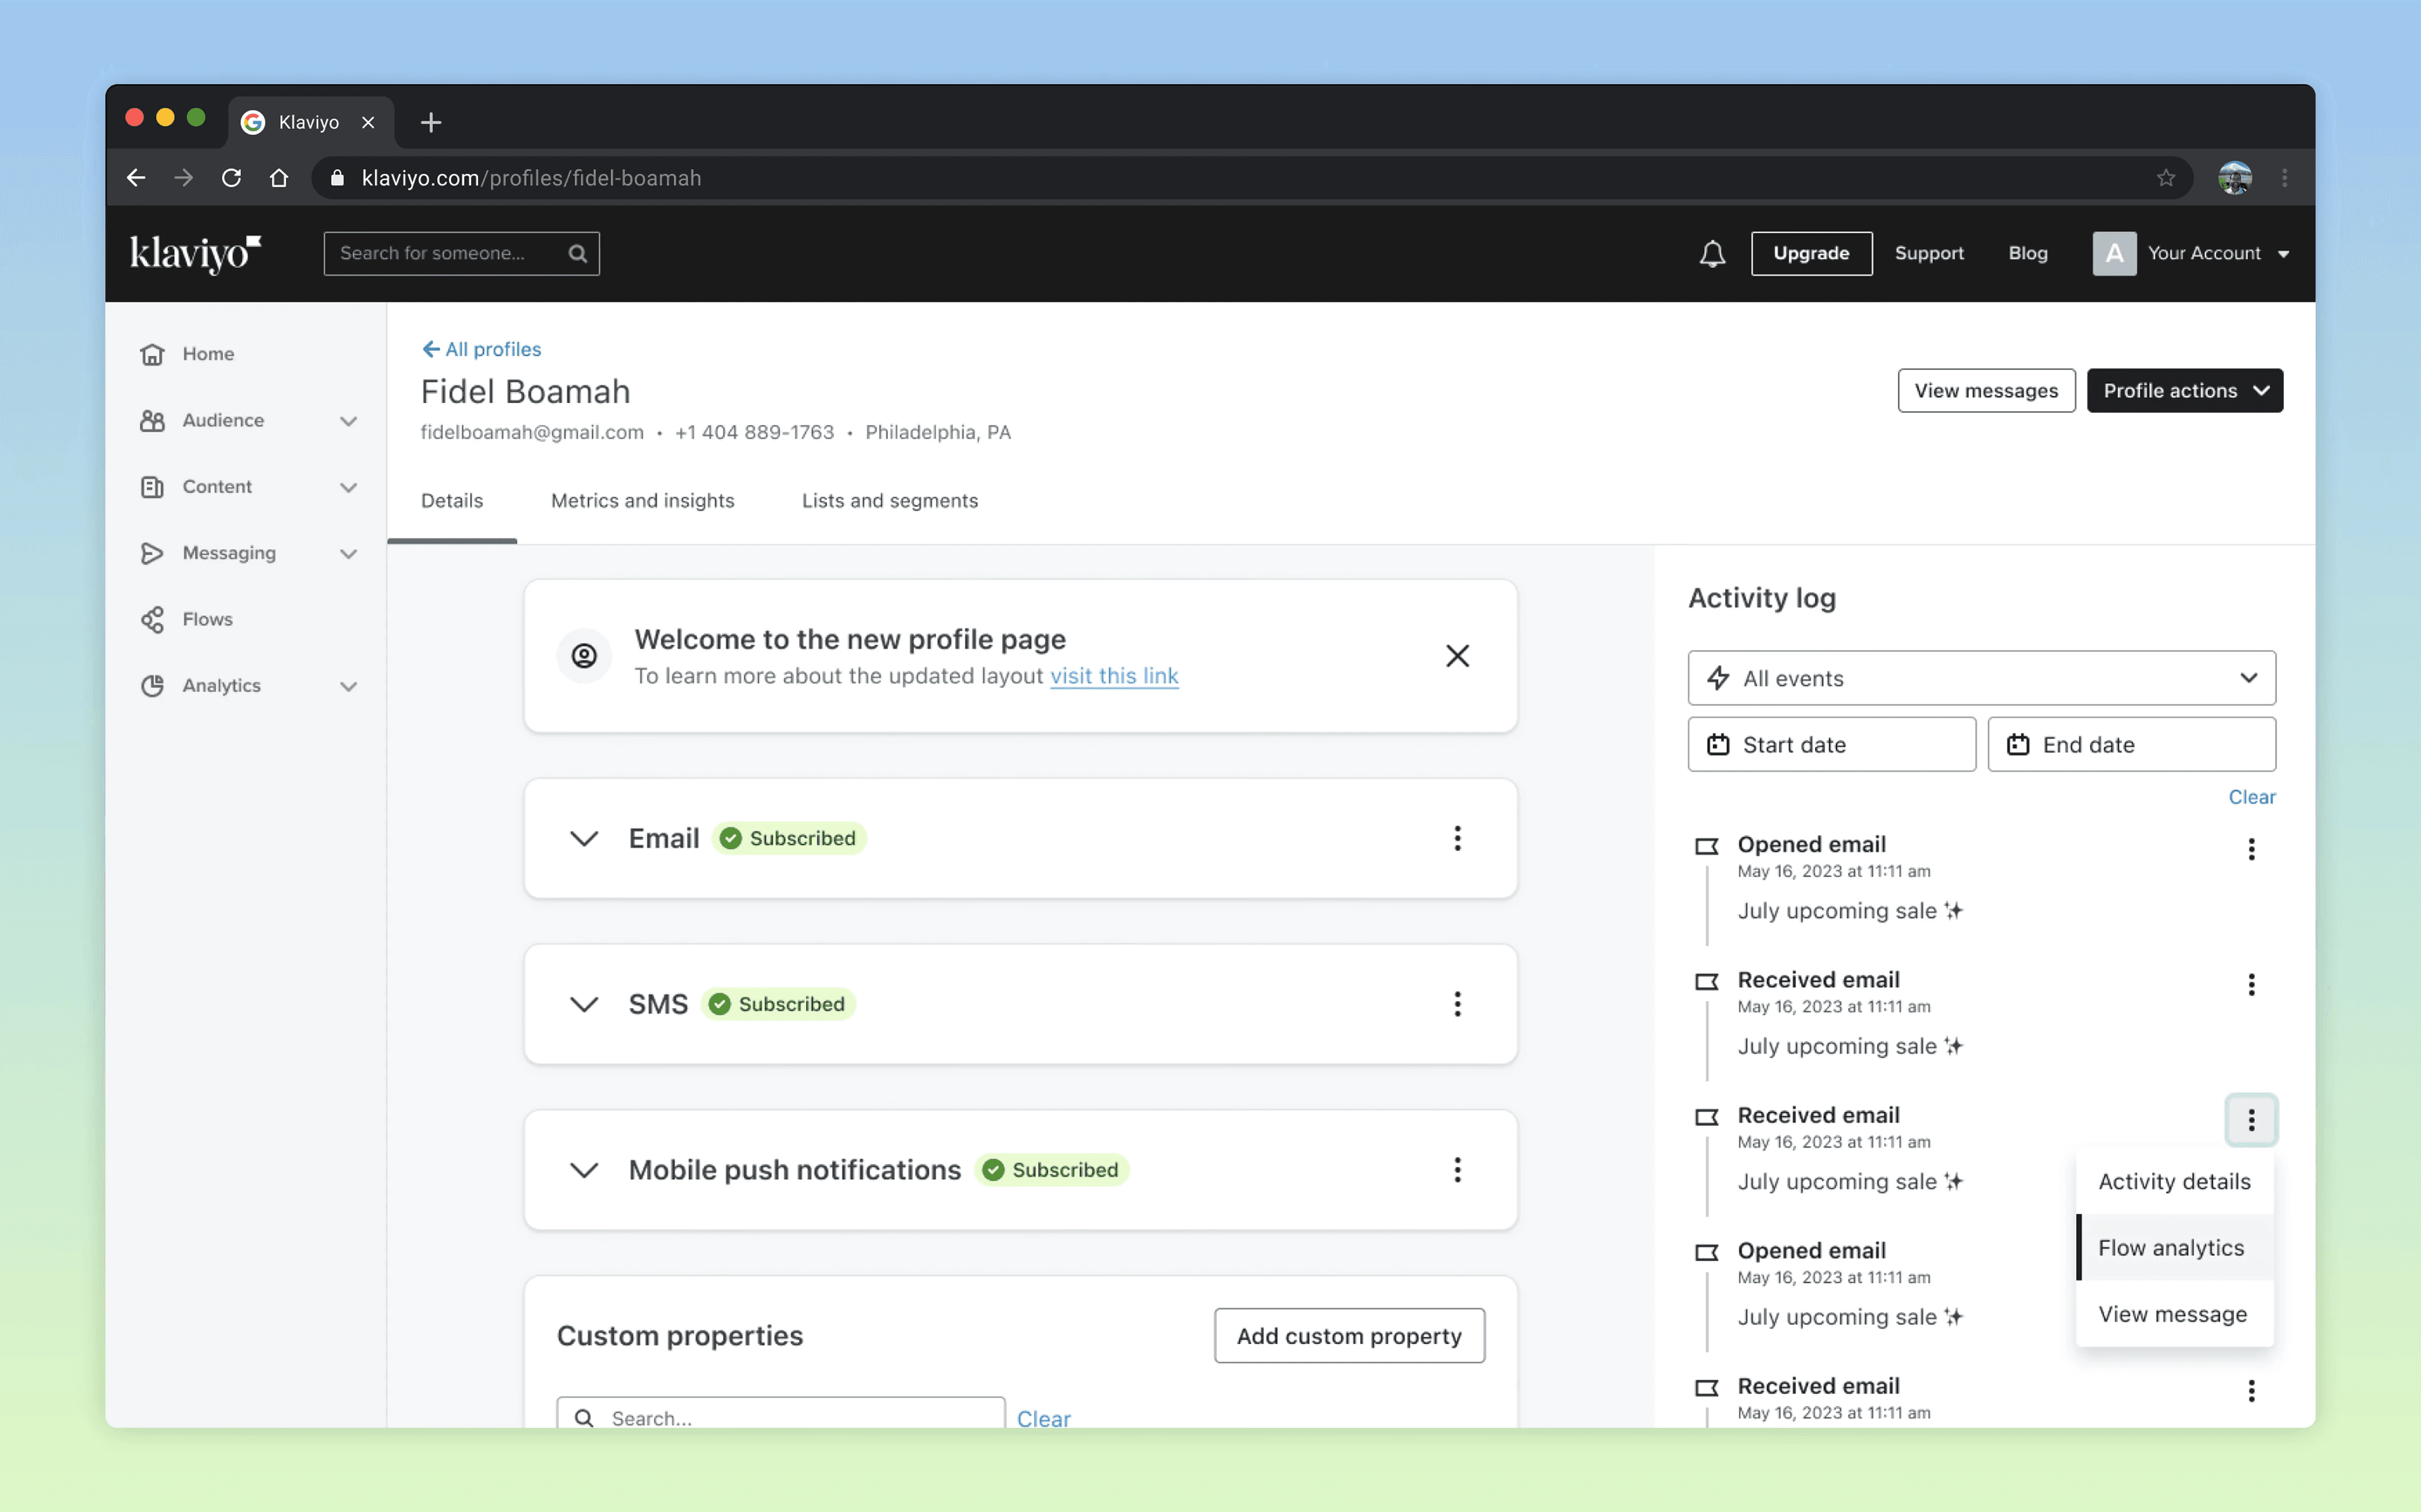Open the first Opened email options menu
The image size is (2421, 1512).
2250,849
